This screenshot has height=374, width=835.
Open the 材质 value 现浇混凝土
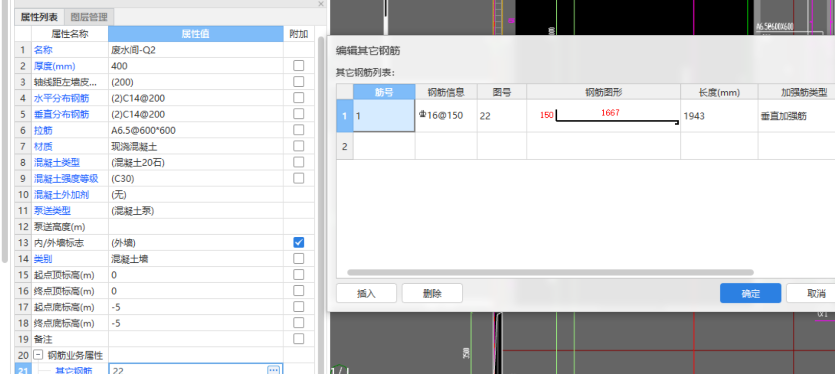[x=195, y=146]
